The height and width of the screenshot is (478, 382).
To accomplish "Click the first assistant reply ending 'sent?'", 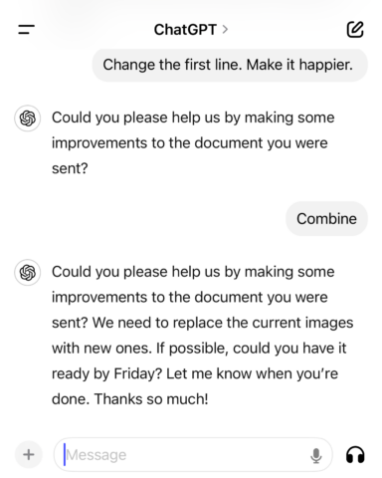I will click(193, 143).
